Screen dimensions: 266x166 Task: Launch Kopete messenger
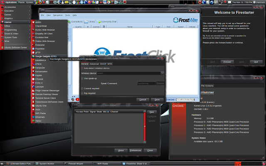pyautogui.click(x=49, y=75)
